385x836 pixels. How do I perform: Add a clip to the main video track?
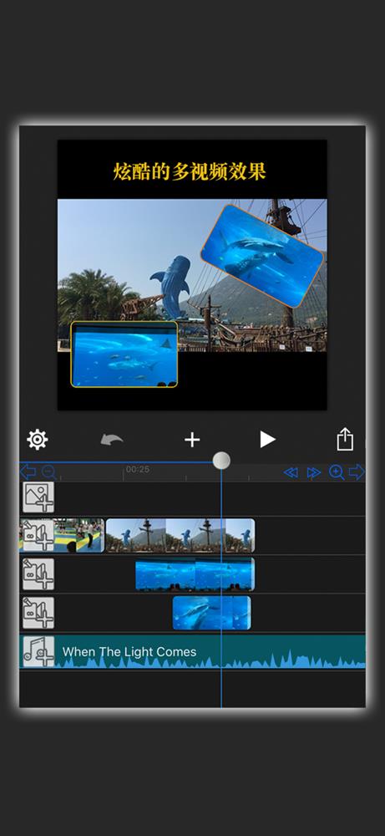(38, 536)
